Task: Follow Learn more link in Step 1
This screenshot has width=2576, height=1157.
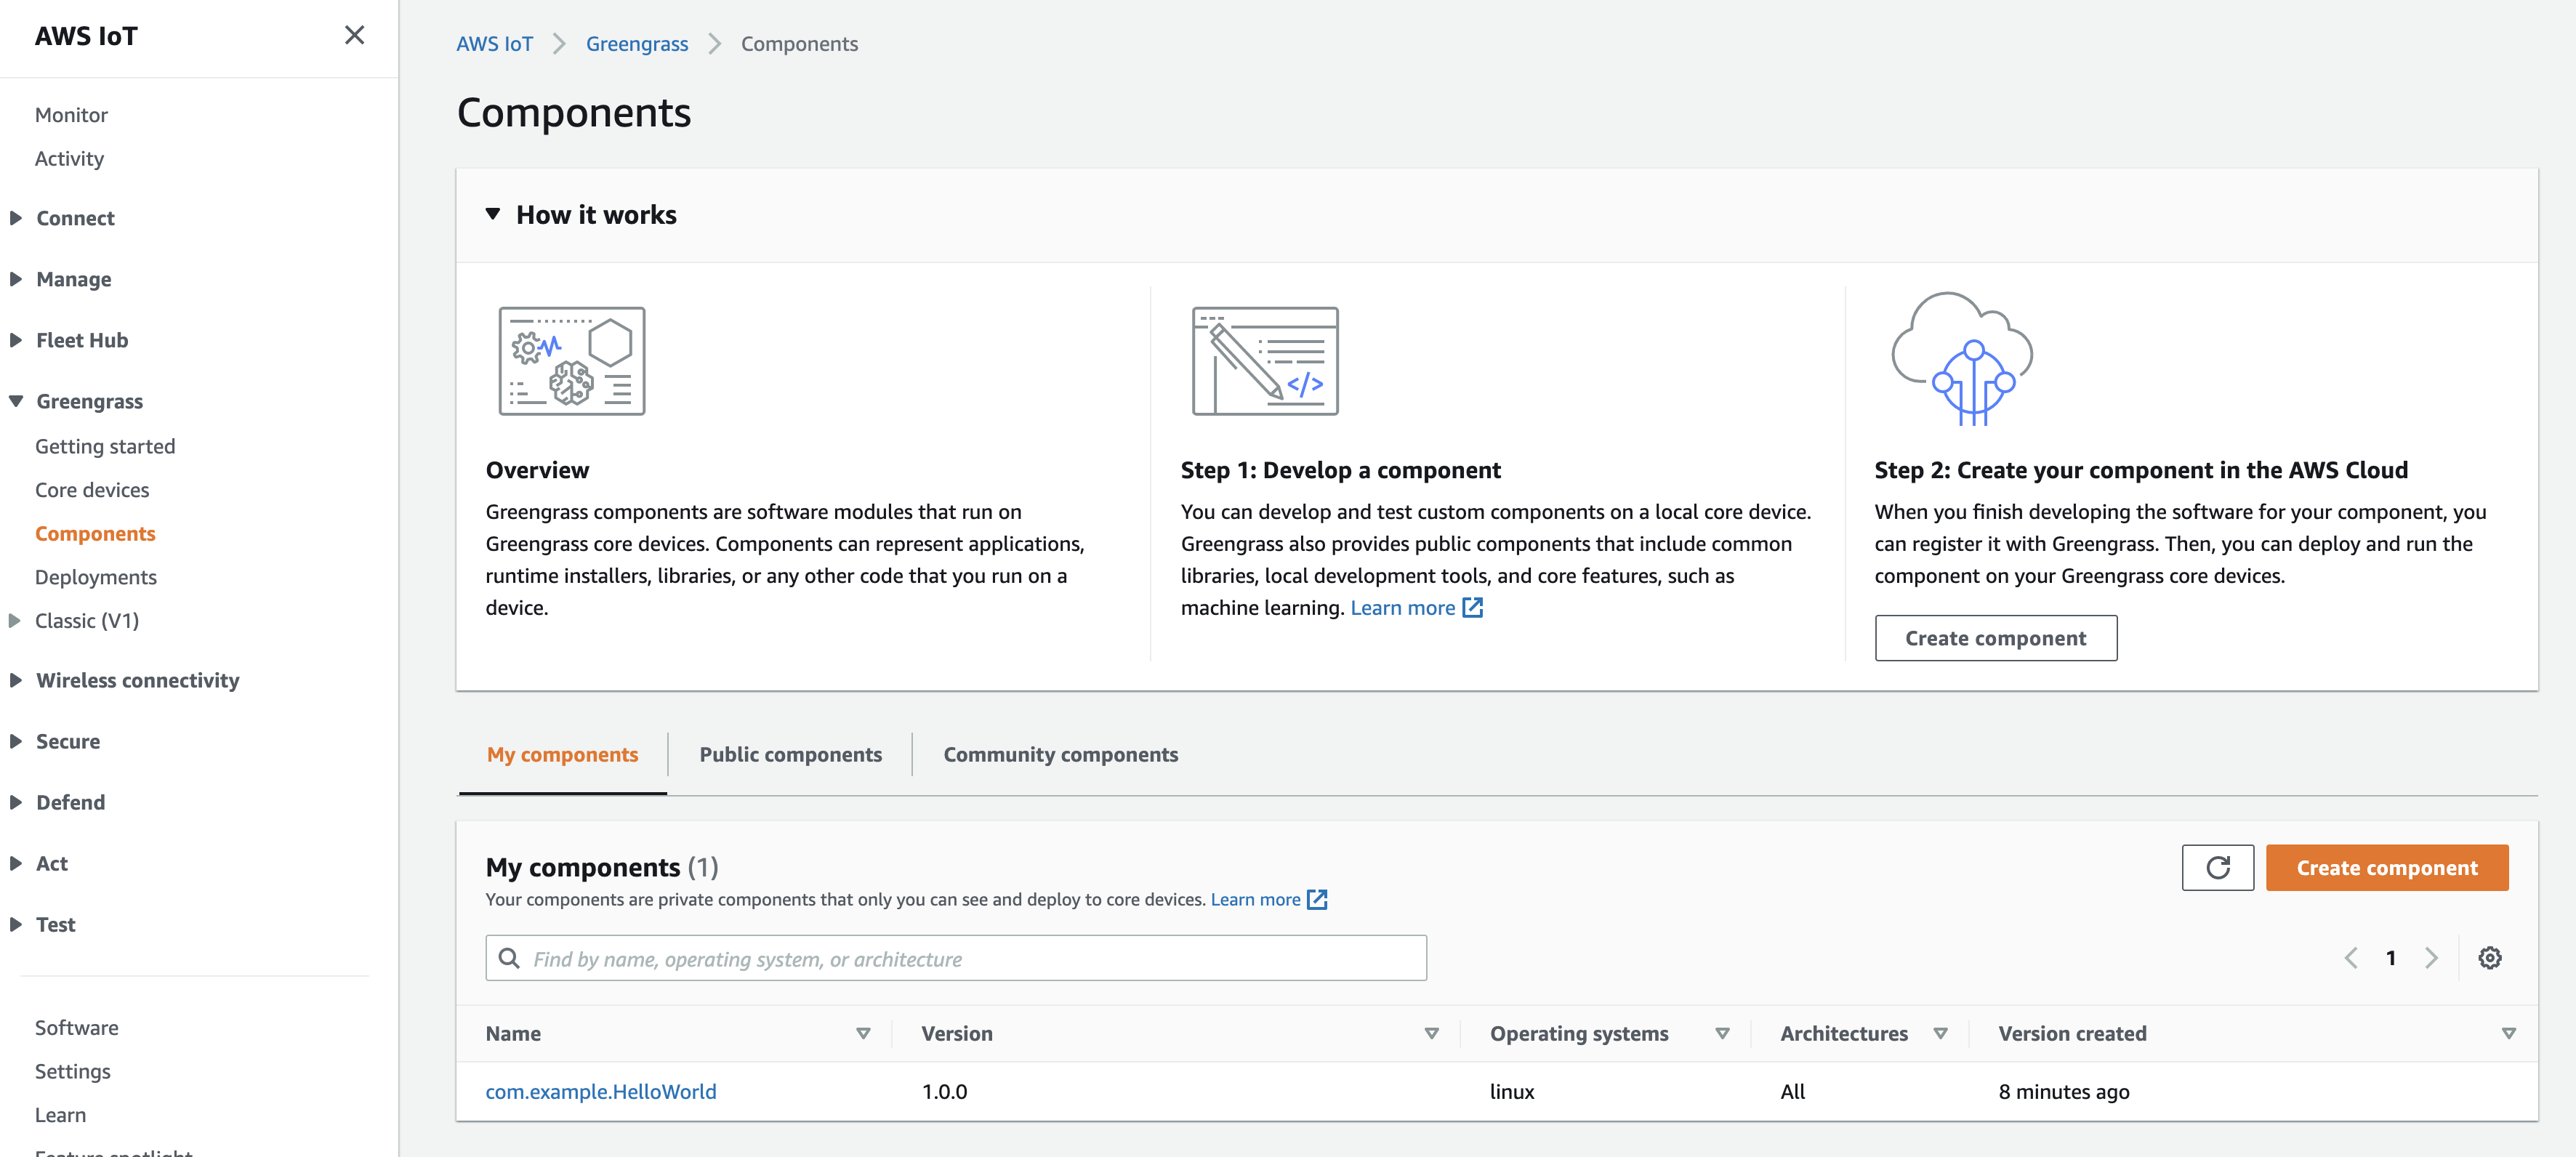Action: [x=1402, y=607]
